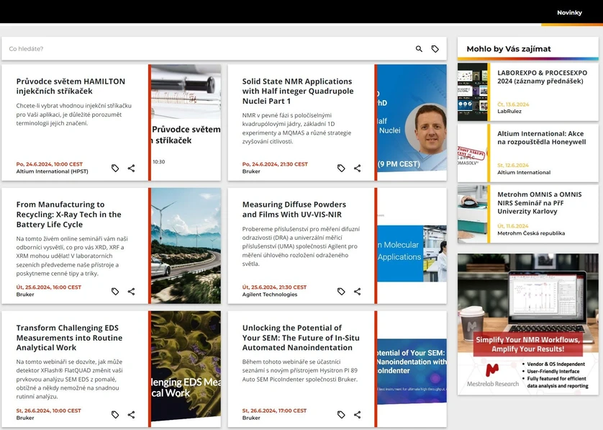The image size is (603, 430).
Task: Share the X-Ray Tech Battery Life Cycle card
Action: pyautogui.click(x=131, y=292)
